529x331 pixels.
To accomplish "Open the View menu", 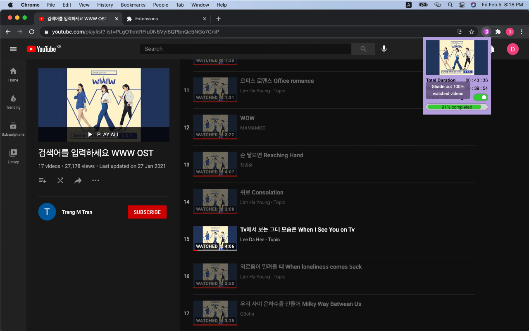I will click(84, 5).
